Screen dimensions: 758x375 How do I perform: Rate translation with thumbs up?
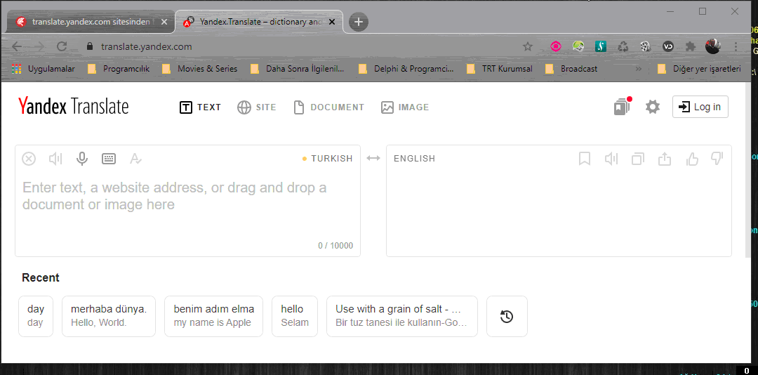[x=692, y=158]
